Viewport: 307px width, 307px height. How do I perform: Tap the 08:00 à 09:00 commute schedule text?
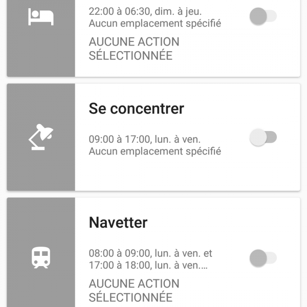(x=150, y=253)
